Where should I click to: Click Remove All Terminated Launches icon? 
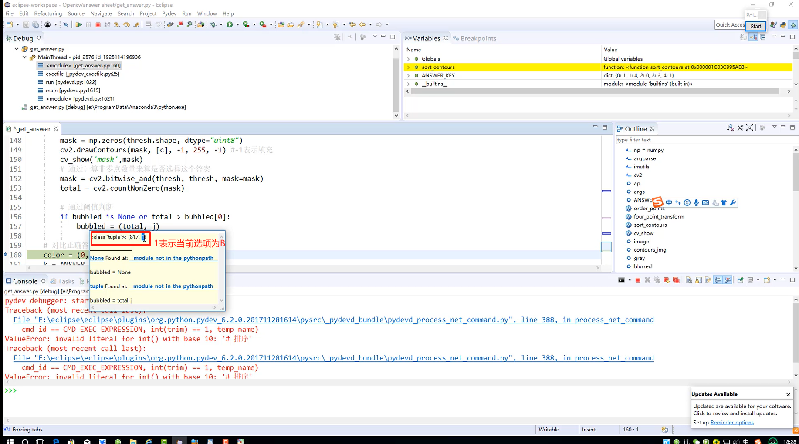[657, 280]
